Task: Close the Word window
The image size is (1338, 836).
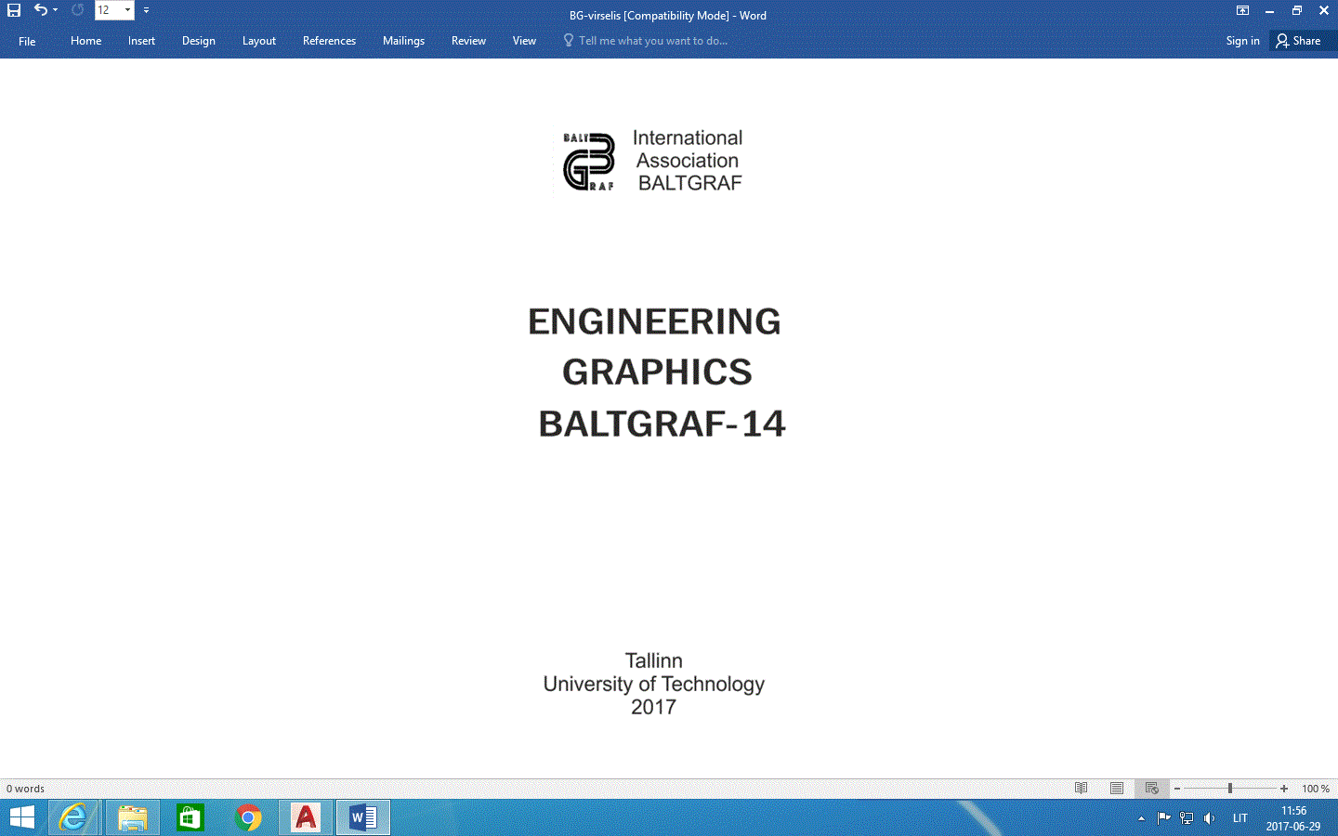Action: click(x=1324, y=10)
